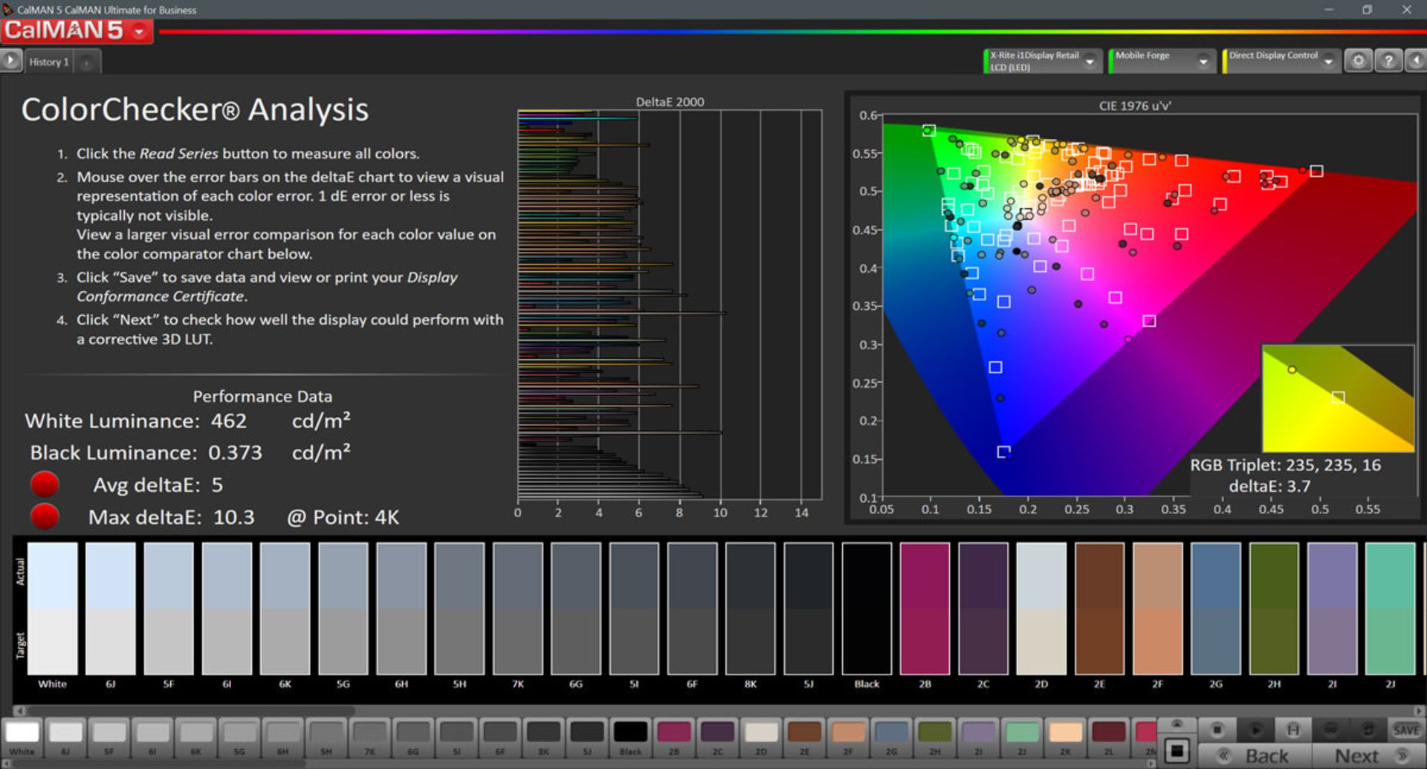
Task: Click the Max deltaE red status indicator
Action: [45, 516]
